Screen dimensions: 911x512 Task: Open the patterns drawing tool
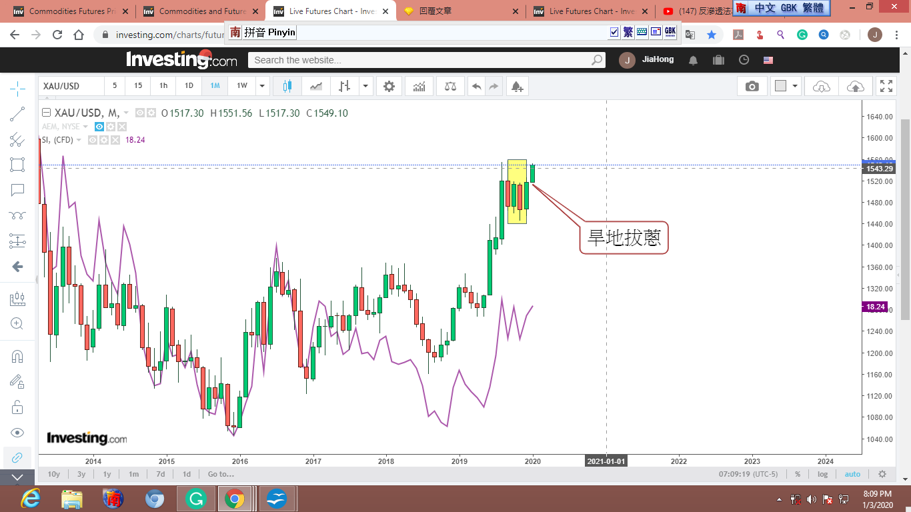pyautogui.click(x=17, y=215)
